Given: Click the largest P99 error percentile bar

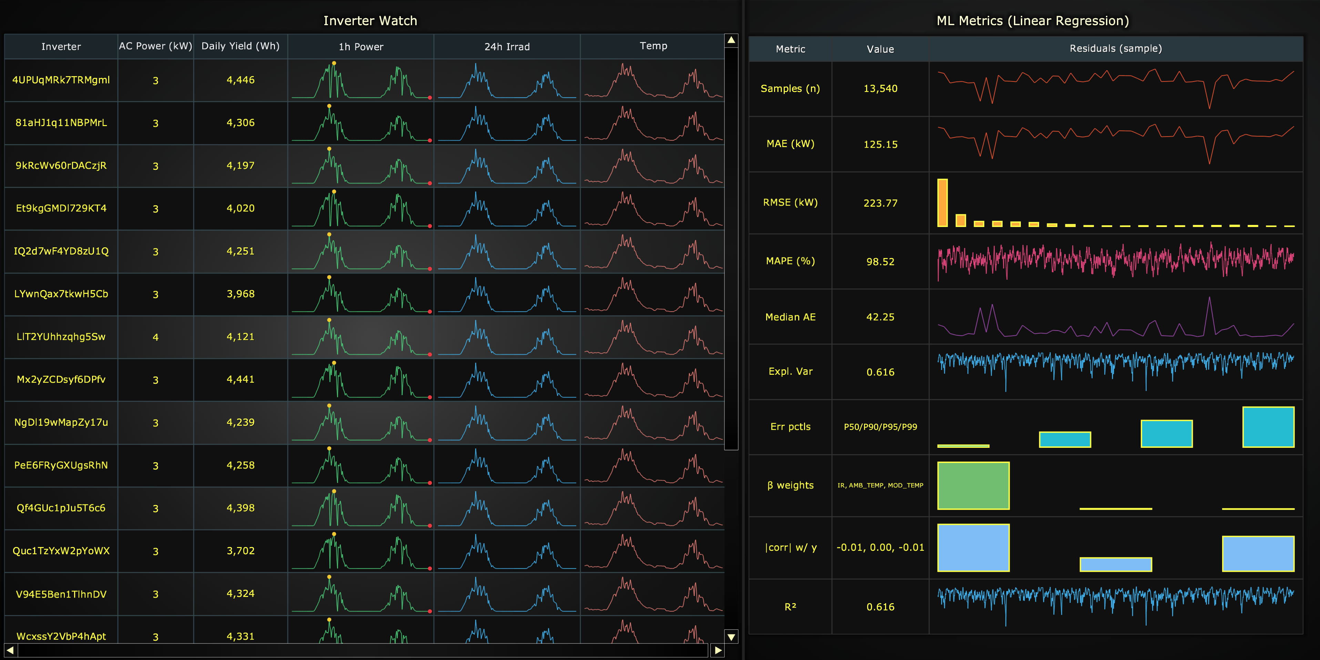Looking at the screenshot, I should coord(1268,426).
